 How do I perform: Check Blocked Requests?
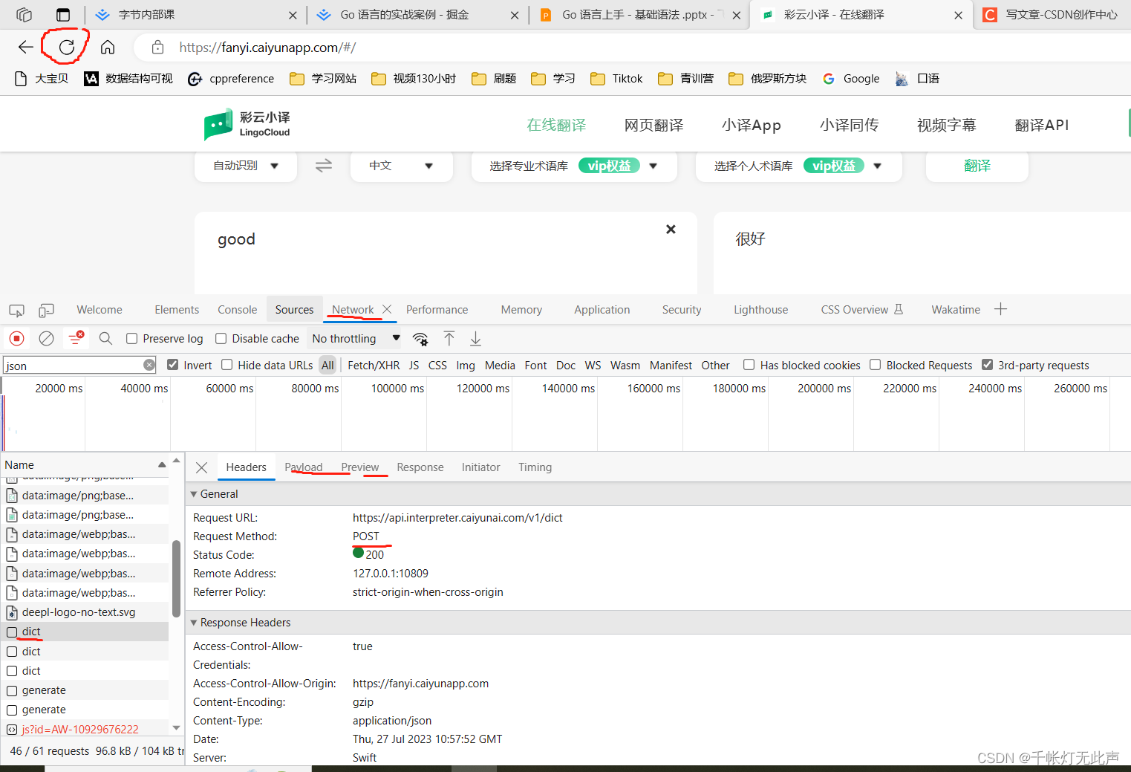tap(875, 365)
